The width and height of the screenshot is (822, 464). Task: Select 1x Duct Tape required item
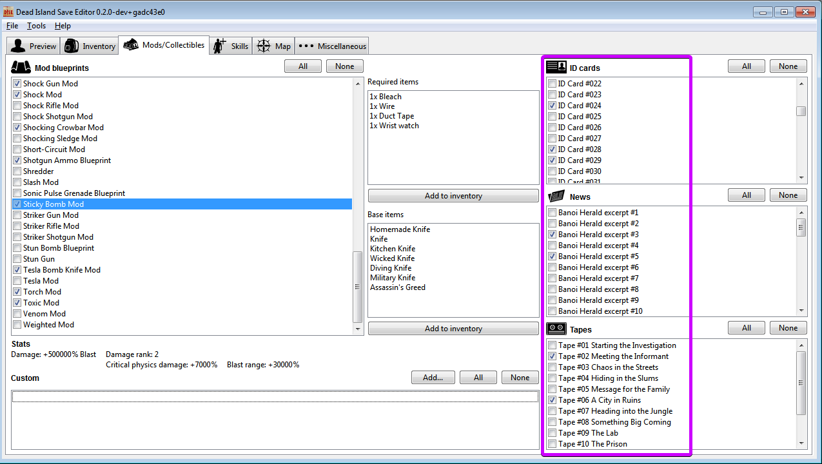click(x=392, y=116)
